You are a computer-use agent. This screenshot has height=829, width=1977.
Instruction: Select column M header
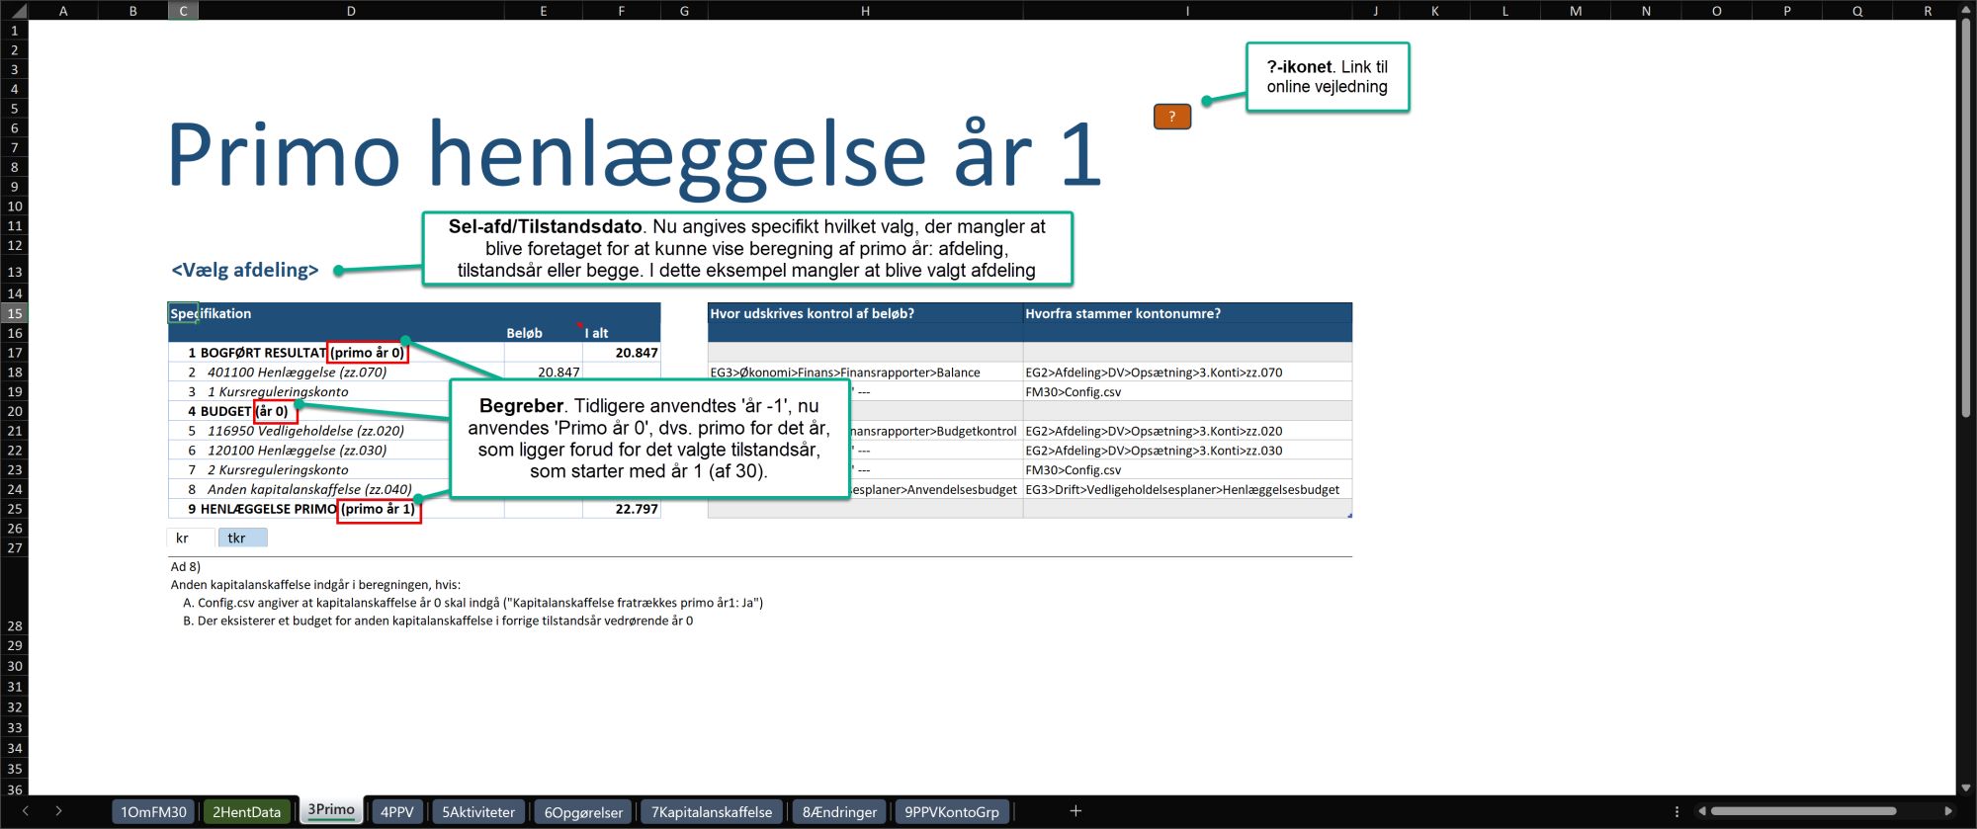(1576, 11)
